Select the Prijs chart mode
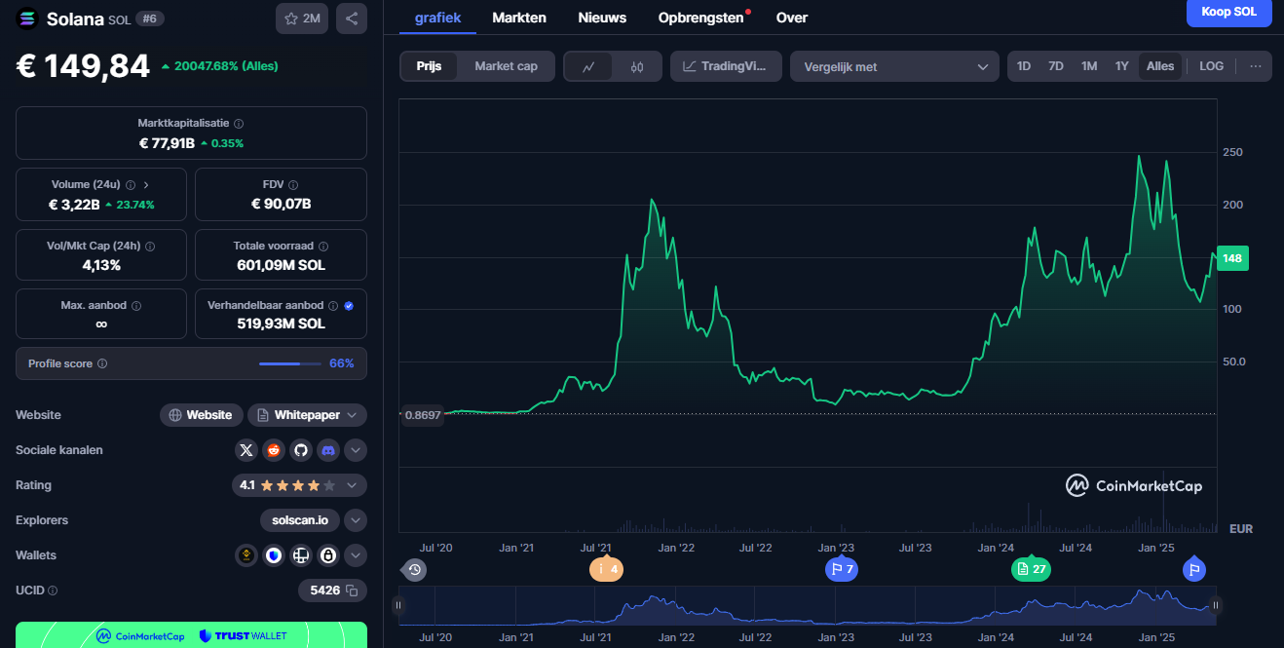1284x648 pixels. tap(430, 66)
